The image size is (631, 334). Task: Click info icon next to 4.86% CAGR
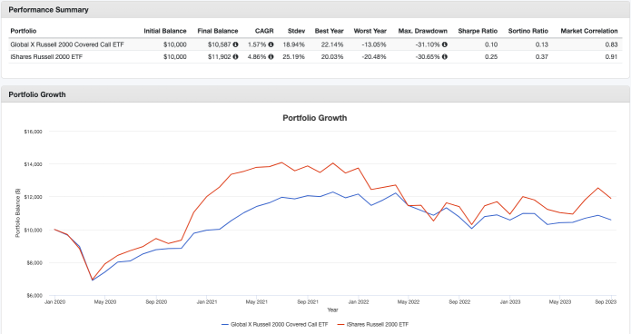[271, 57]
